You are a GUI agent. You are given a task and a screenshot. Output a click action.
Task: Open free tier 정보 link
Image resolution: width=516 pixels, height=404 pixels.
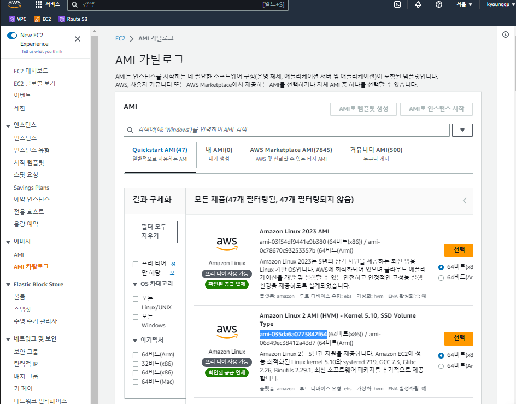coord(173,268)
